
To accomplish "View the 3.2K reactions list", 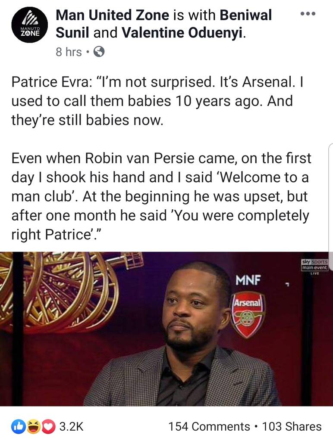I will click(71, 426).
